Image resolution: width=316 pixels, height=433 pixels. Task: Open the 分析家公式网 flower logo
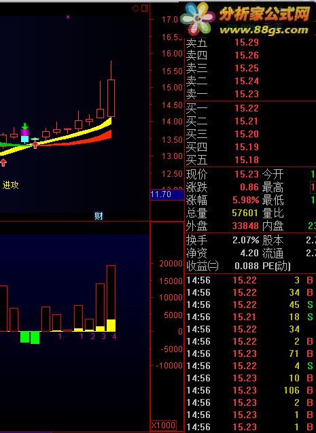198,16
